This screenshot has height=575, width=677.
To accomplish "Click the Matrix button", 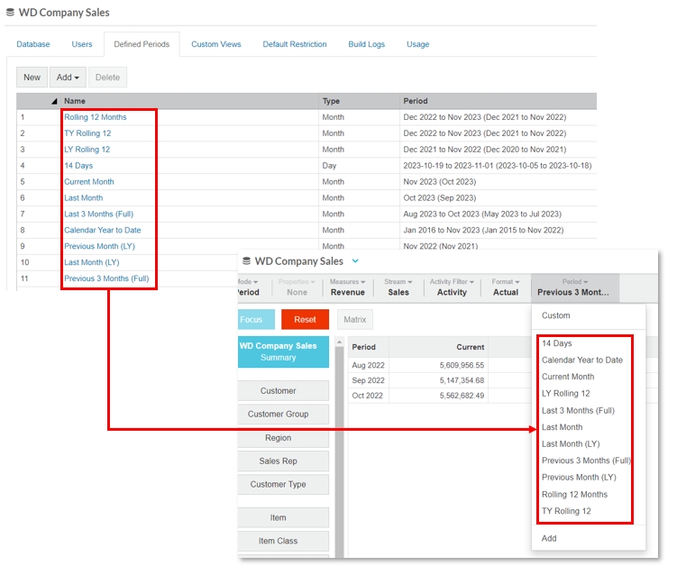I will (355, 320).
